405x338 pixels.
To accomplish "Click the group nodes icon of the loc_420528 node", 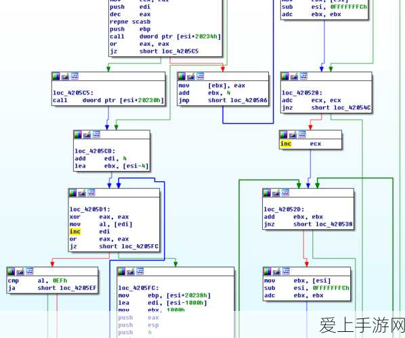I will pyautogui.click(x=303, y=76).
